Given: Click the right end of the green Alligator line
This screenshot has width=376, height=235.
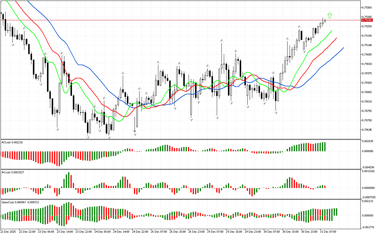Looking at the screenshot, I should click(332, 31).
